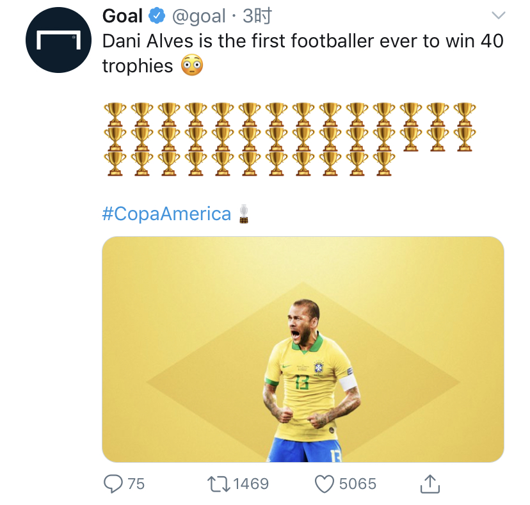Tap the share upload icon
Screen dimensions: 530x505
pyautogui.click(x=431, y=483)
